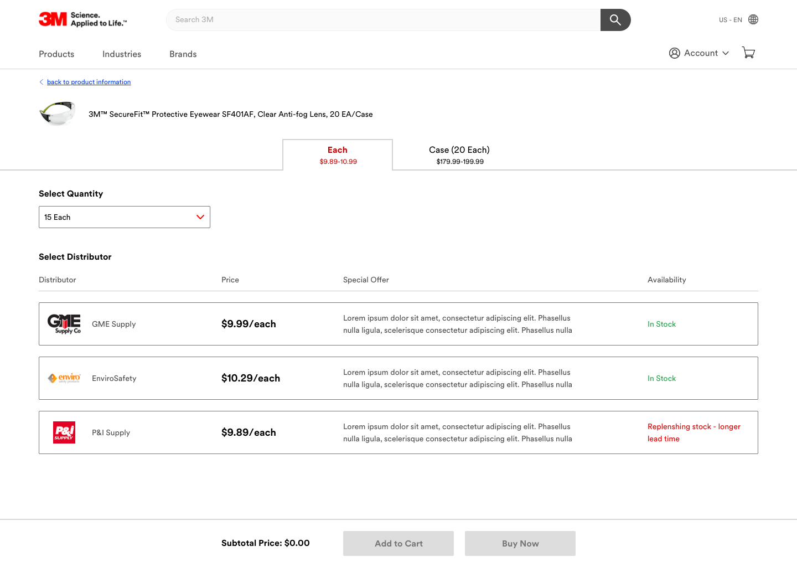Open the shopping cart icon
The height and width of the screenshot is (567, 797).
point(748,53)
